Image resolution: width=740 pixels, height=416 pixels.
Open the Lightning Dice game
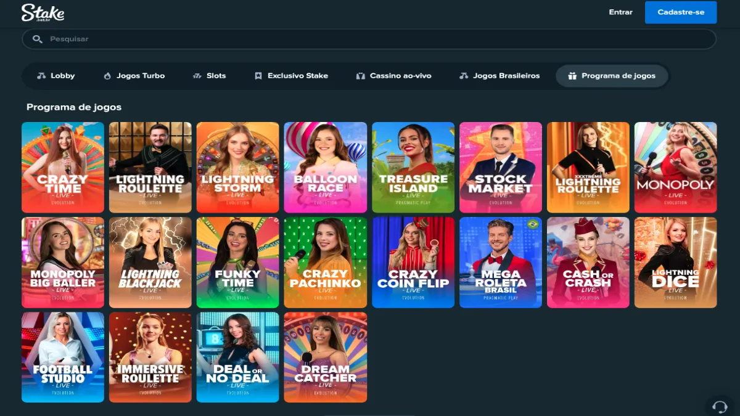676,263
